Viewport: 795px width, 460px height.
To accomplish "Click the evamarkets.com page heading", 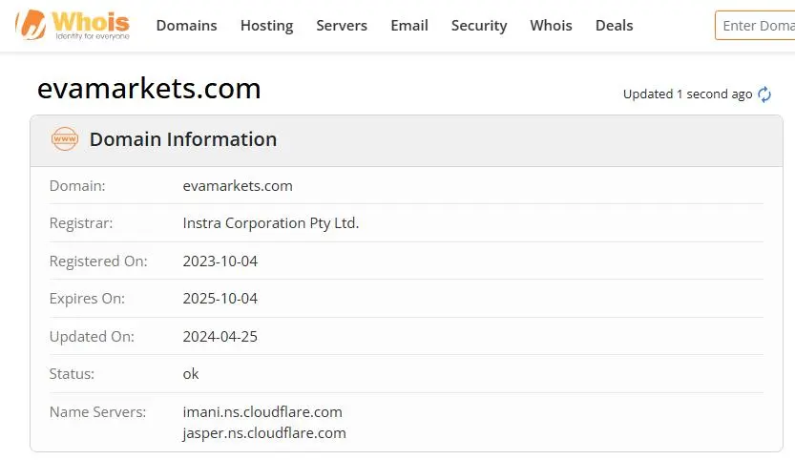I will 149,88.
